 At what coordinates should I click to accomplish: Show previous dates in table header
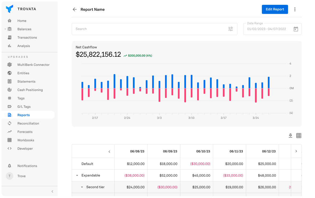[x=109, y=152]
